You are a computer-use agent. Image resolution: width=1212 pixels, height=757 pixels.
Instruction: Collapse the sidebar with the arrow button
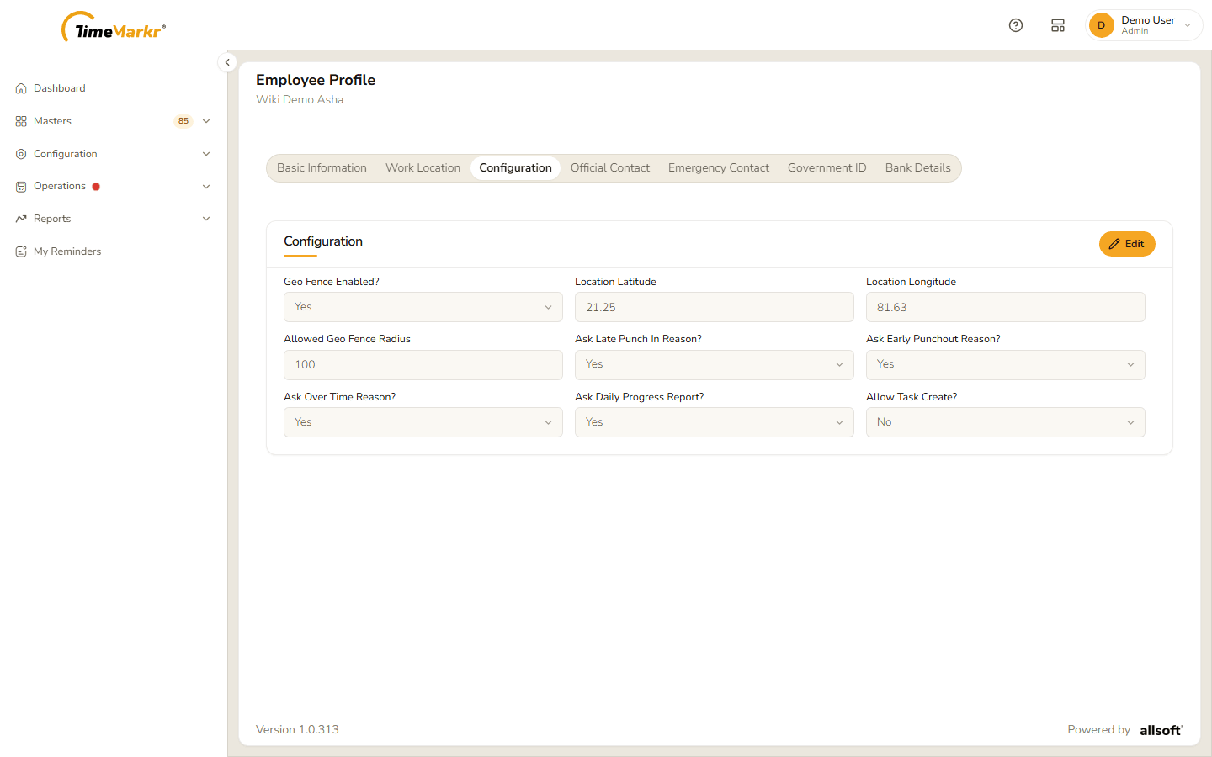pyautogui.click(x=227, y=62)
